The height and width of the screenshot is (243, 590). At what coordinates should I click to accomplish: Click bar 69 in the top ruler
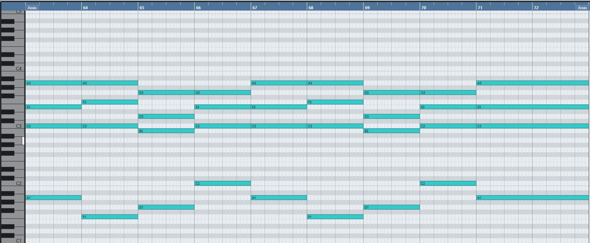point(367,8)
